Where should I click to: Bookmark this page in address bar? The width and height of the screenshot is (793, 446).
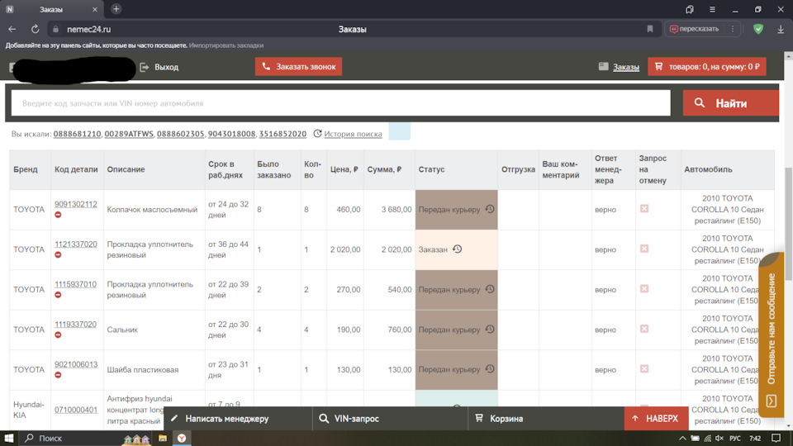650,30
